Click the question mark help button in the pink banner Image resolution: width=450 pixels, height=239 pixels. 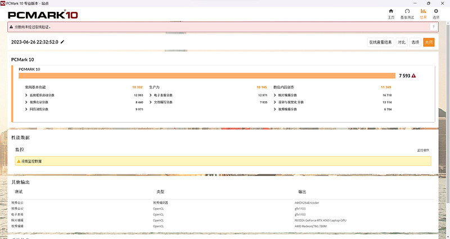[x=433, y=27]
